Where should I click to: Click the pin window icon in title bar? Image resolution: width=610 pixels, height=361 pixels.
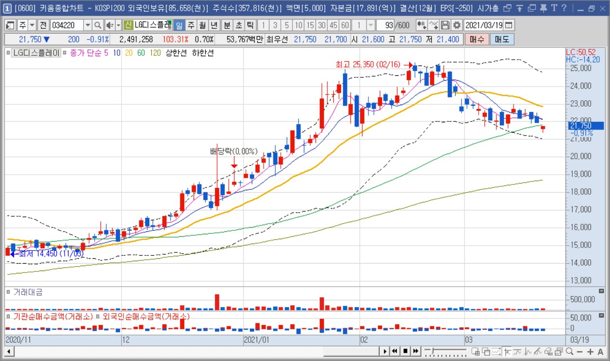point(542,8)
